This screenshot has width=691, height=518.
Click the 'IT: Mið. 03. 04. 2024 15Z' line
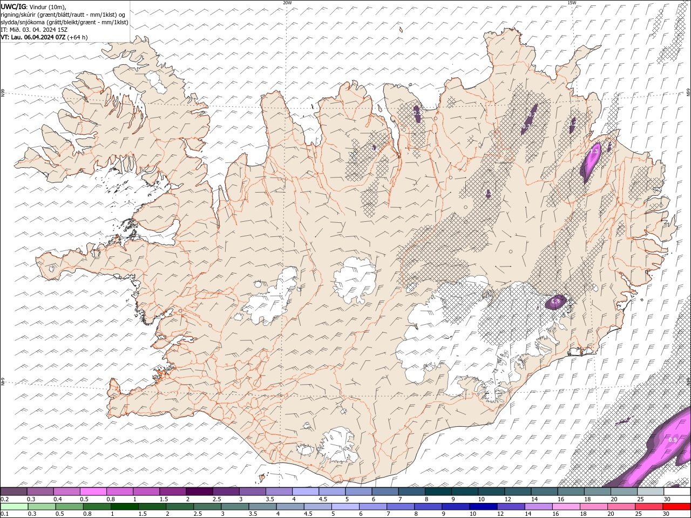pos(34,30)
